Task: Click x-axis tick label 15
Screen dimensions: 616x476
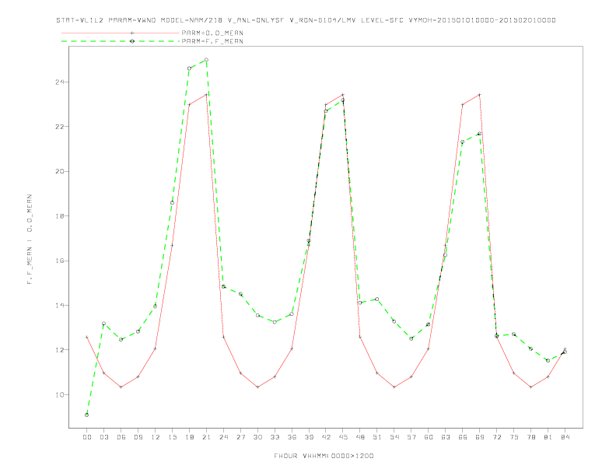Action: point(172,437)
